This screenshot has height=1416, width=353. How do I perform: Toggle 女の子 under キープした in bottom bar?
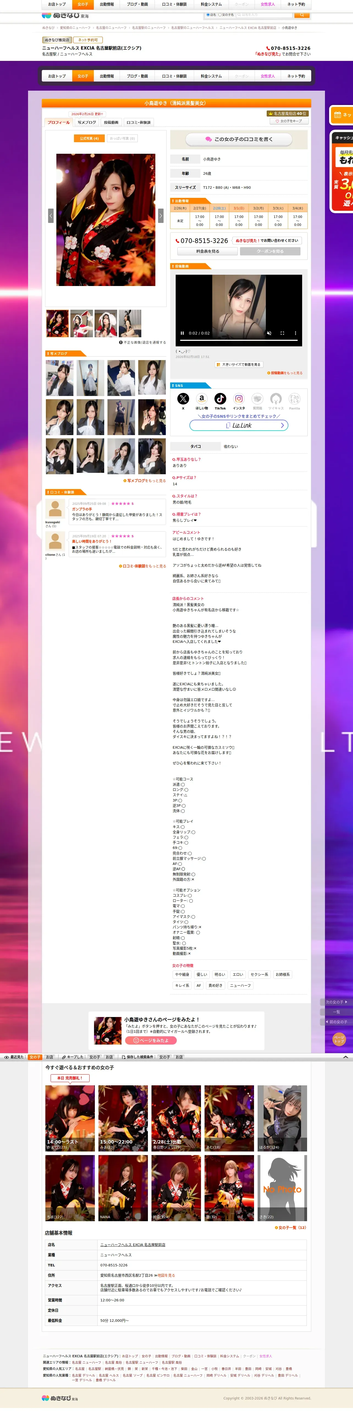point(95,1057)
